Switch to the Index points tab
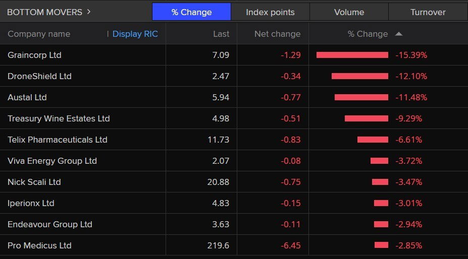This screenshot has width=468, height=259. coord(270,12)
